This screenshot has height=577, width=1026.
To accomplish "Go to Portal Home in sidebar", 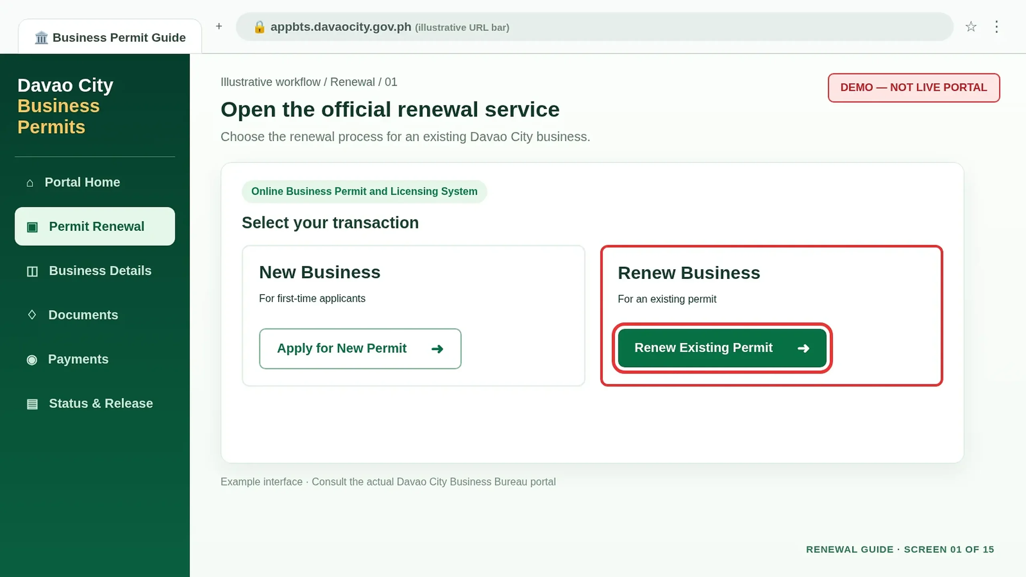I will pyautogui.click(x=95, y=182).
